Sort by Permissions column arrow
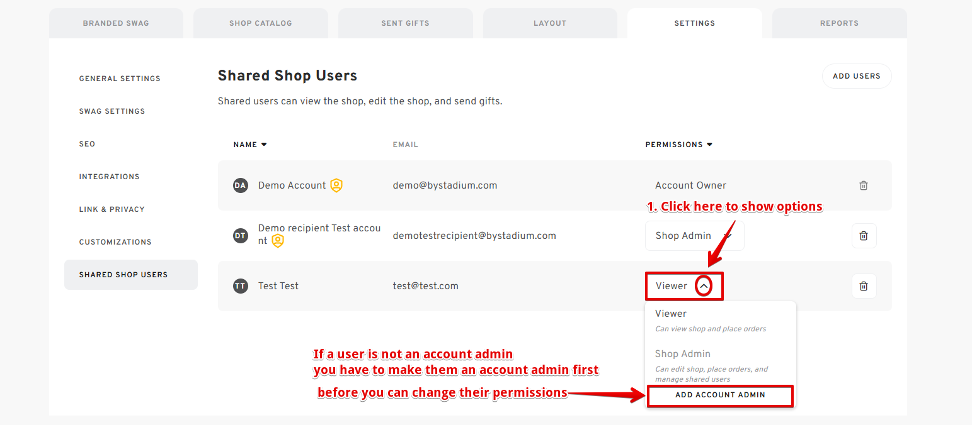 (x=709, y=145)
